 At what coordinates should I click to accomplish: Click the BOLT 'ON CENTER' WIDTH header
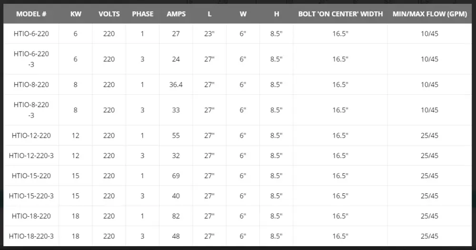click(x=340, y=14)
